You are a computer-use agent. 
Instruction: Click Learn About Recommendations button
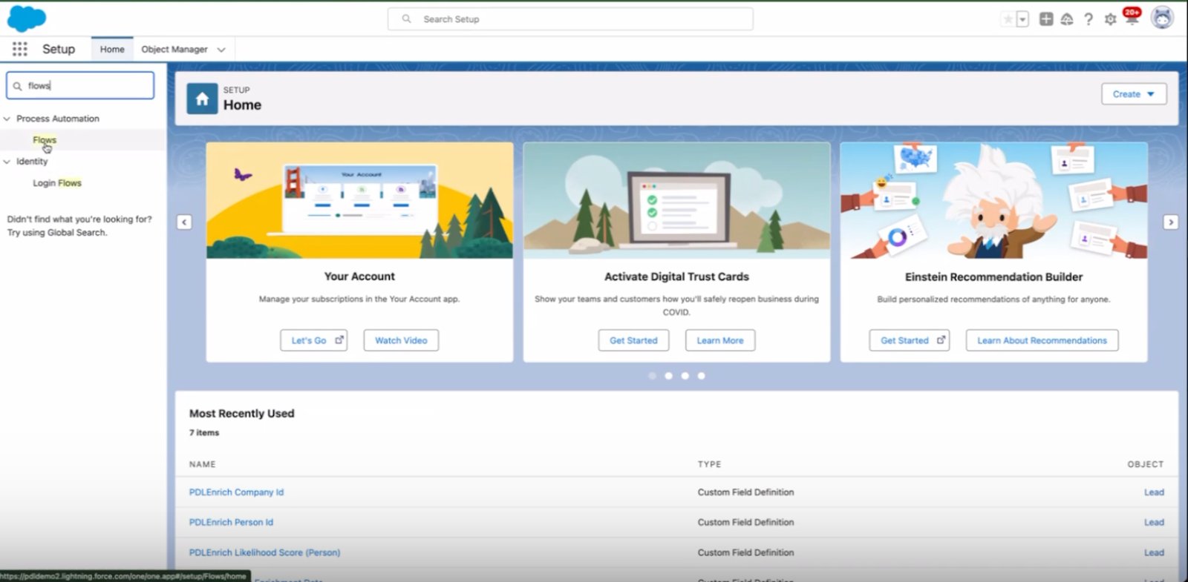coord(1042,340)
